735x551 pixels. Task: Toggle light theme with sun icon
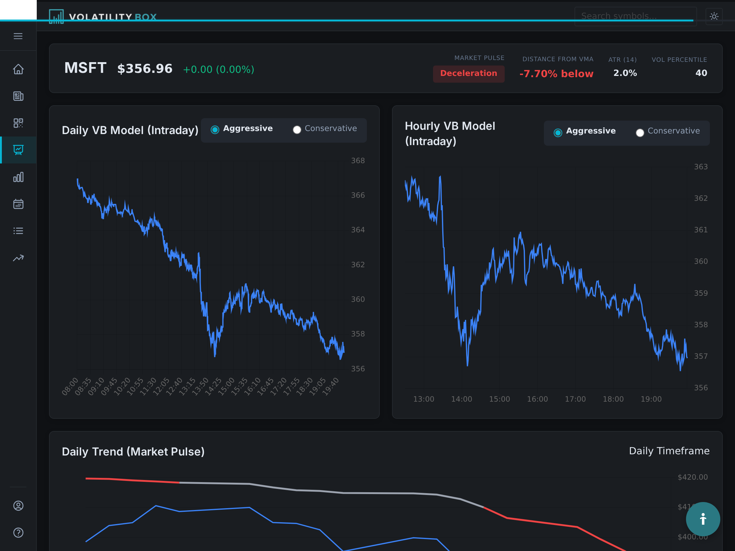[x=714, y=16]
